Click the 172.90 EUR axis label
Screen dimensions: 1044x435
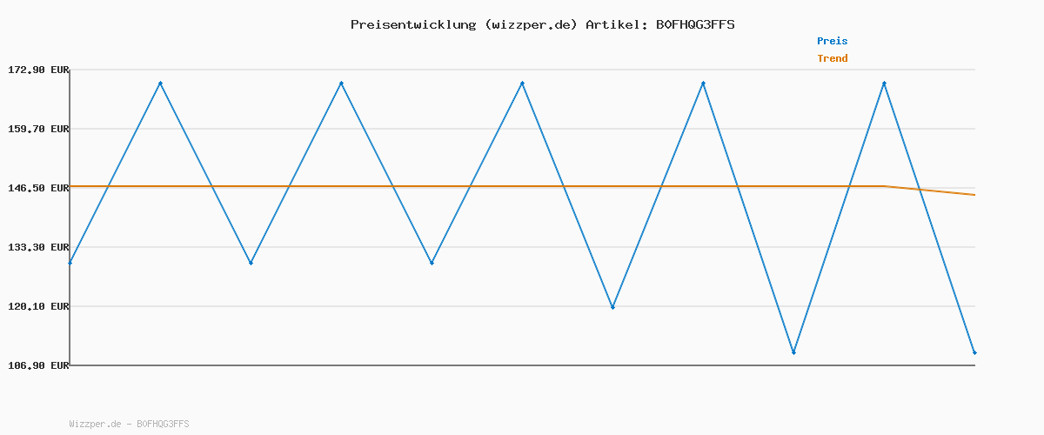(x=37, y=70)
